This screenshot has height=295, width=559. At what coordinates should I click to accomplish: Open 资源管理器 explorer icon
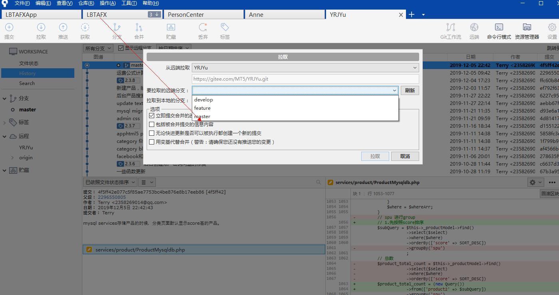tap(527, 28)
